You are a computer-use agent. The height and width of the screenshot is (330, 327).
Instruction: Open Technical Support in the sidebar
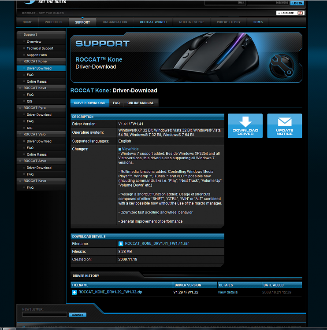[40, 48]
